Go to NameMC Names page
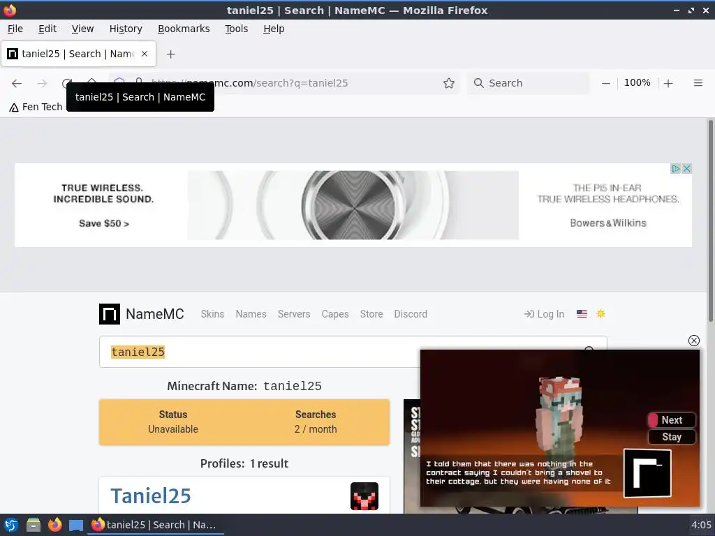Screen dimensions: 715x536 (251, 314)
